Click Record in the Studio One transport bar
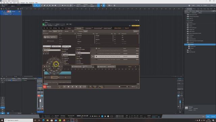The width and height of the screenshot is (216, 122). click(108, 116)
